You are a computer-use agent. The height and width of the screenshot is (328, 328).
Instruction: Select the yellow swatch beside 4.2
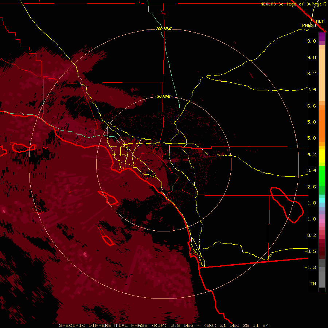coord(322,155)
